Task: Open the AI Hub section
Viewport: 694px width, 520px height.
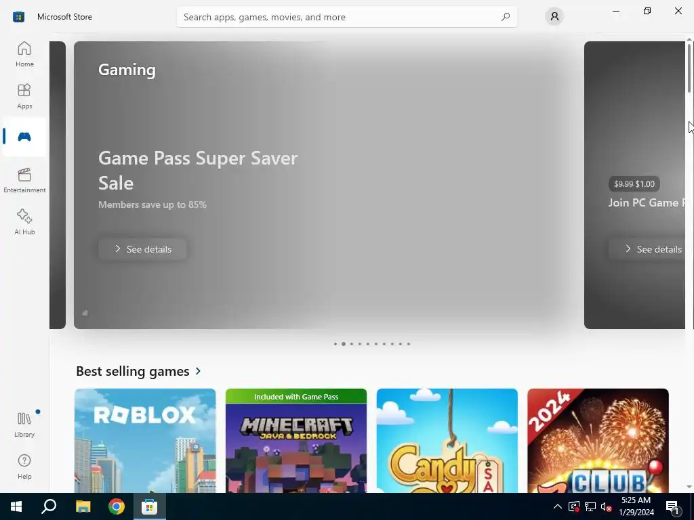Action: click(x=24, y=222)
